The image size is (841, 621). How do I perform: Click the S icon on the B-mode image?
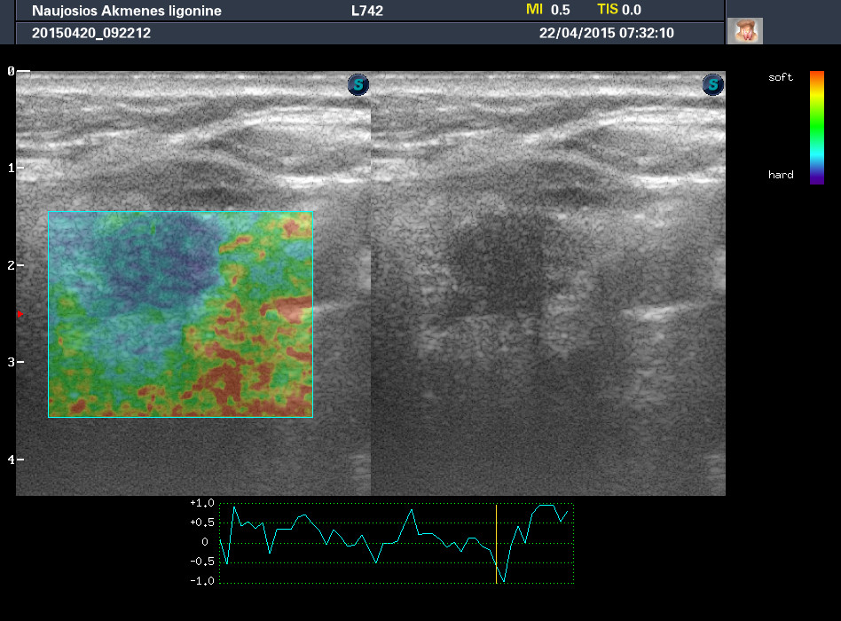[712, 85]
